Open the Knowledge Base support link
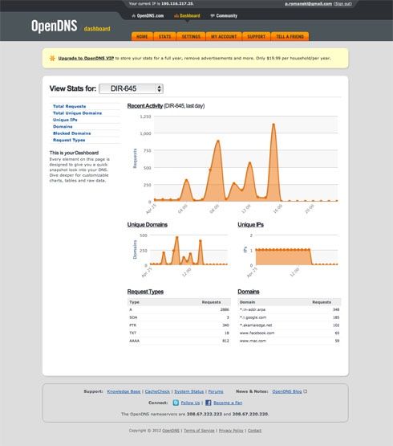Viewport: 393px width, 446px height. pyautogui.click(x=124, y=391)
